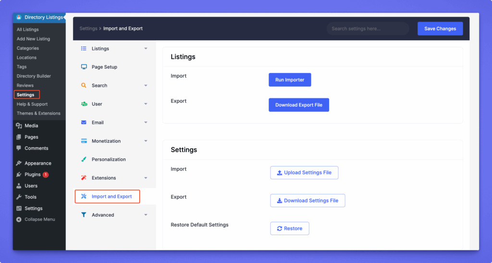Click the Page Setup monitor icon
Screen dimensions: 492x263
pyautogui.click(x=84, y=67)
